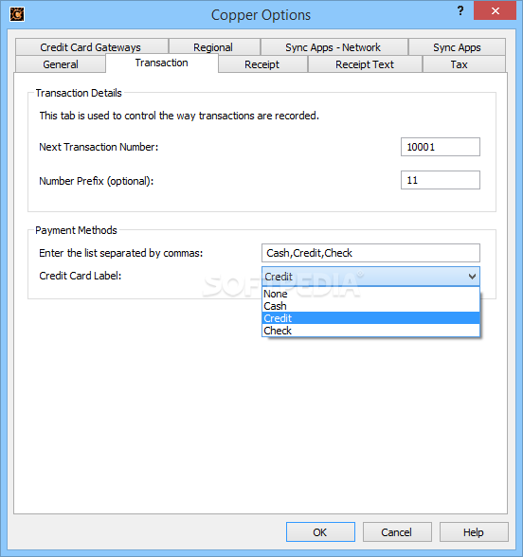523x557 pixels.
Task: Click the Help button
Action: pyautogui.click(x=474, y=531)
